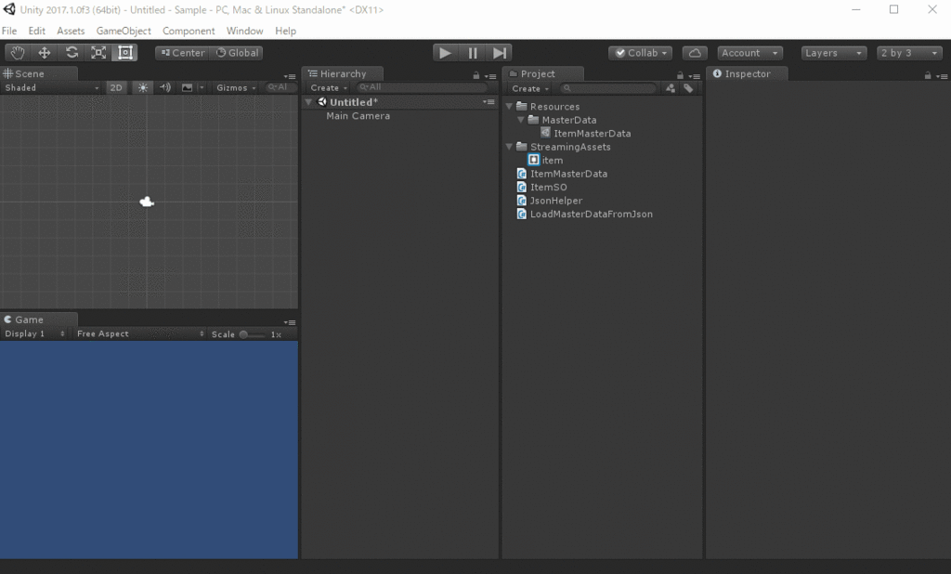Toggle scene audio speaker icon
The width and height of the screenshot is (951, 574).
point(165,88)
